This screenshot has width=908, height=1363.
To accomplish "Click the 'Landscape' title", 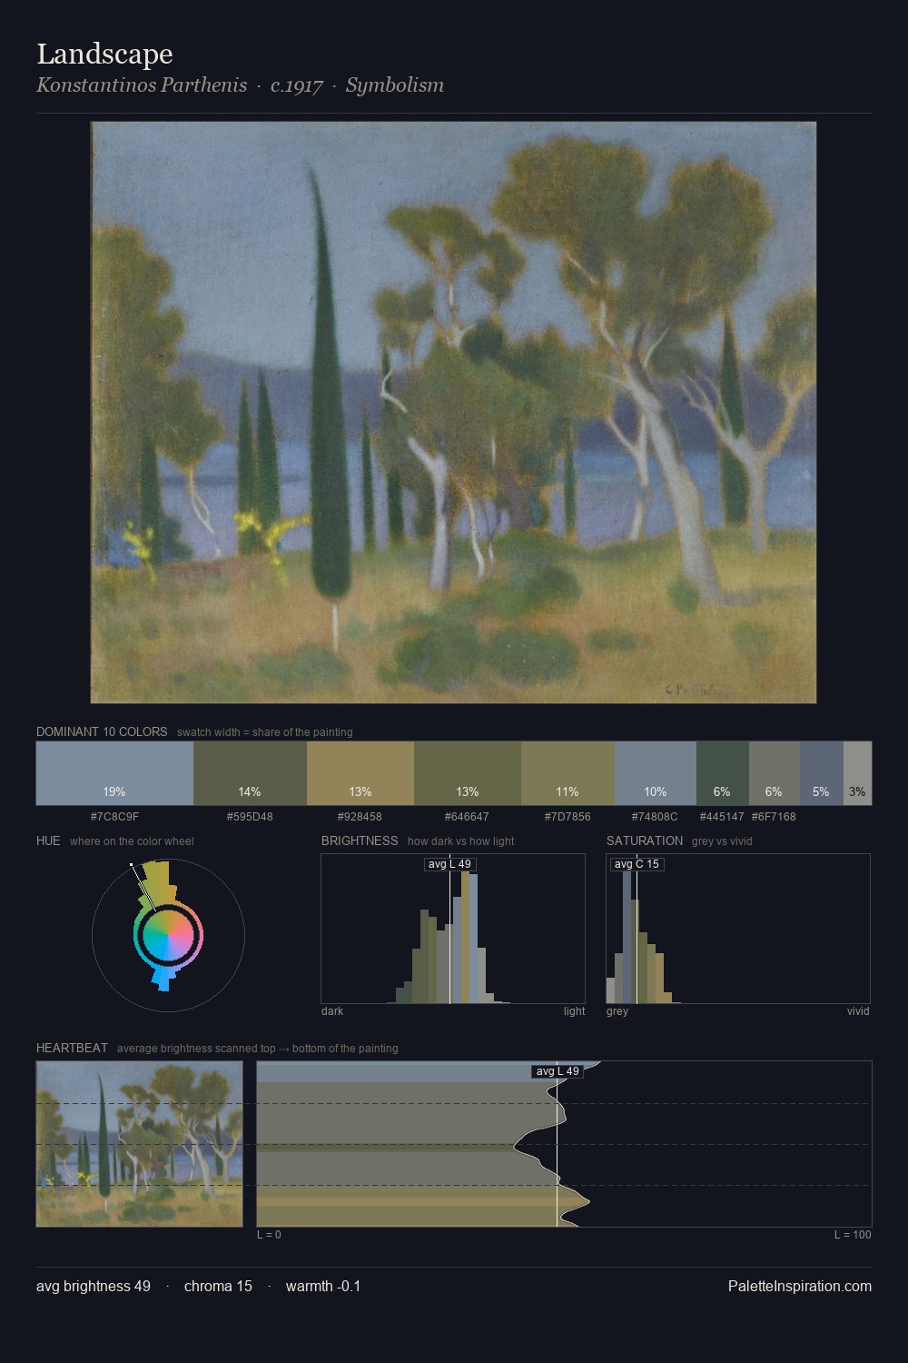I will click(x=104, y=54).
